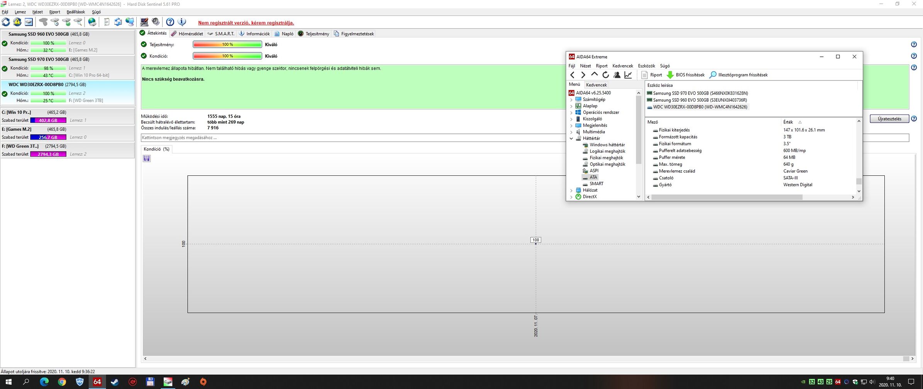Click the blue question mark help toolbar icon
Viewport: 923px width, 389px height.
point(170,22)
